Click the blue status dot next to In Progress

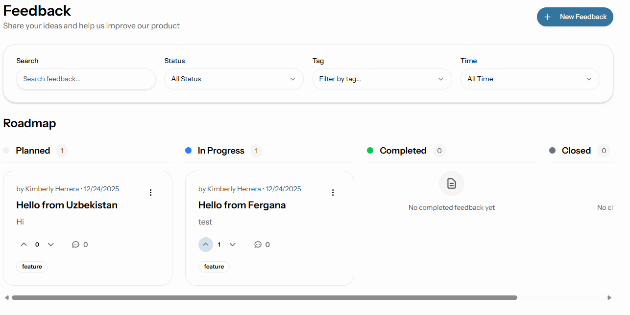click(188, 150)
